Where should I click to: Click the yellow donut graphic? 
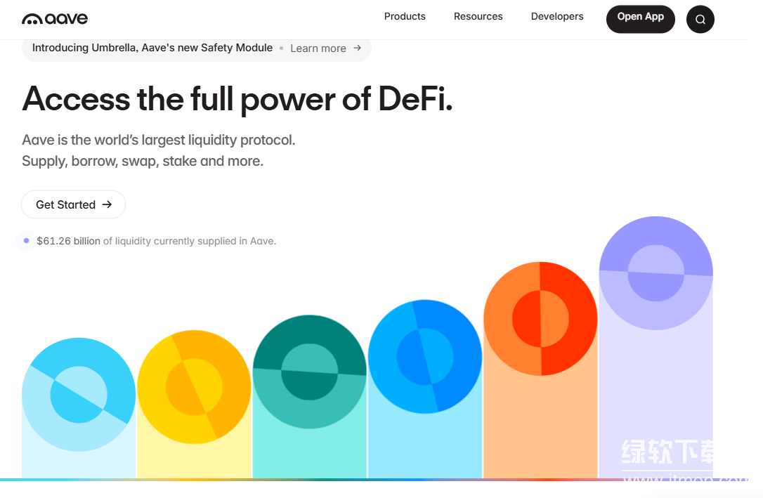pyautogui.click(x=194, y=386)
